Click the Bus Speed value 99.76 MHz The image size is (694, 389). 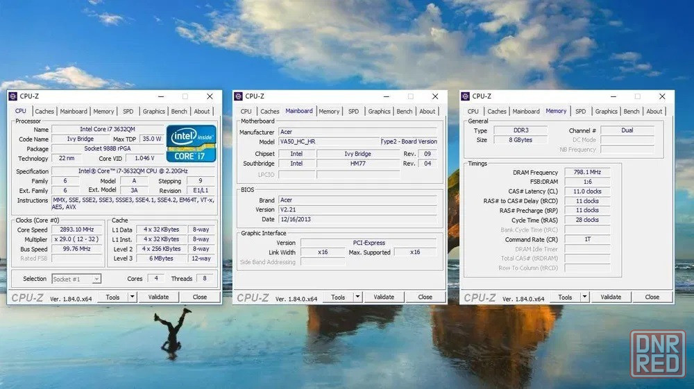(x=77, y=249)
